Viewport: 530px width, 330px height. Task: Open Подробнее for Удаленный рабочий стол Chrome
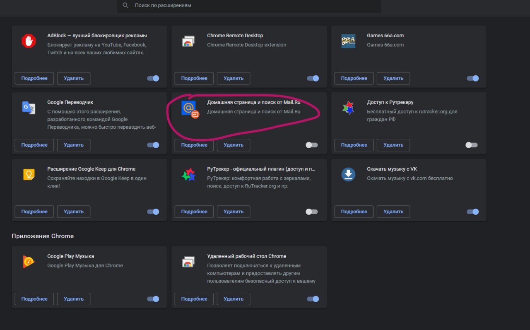coord(194,299)
